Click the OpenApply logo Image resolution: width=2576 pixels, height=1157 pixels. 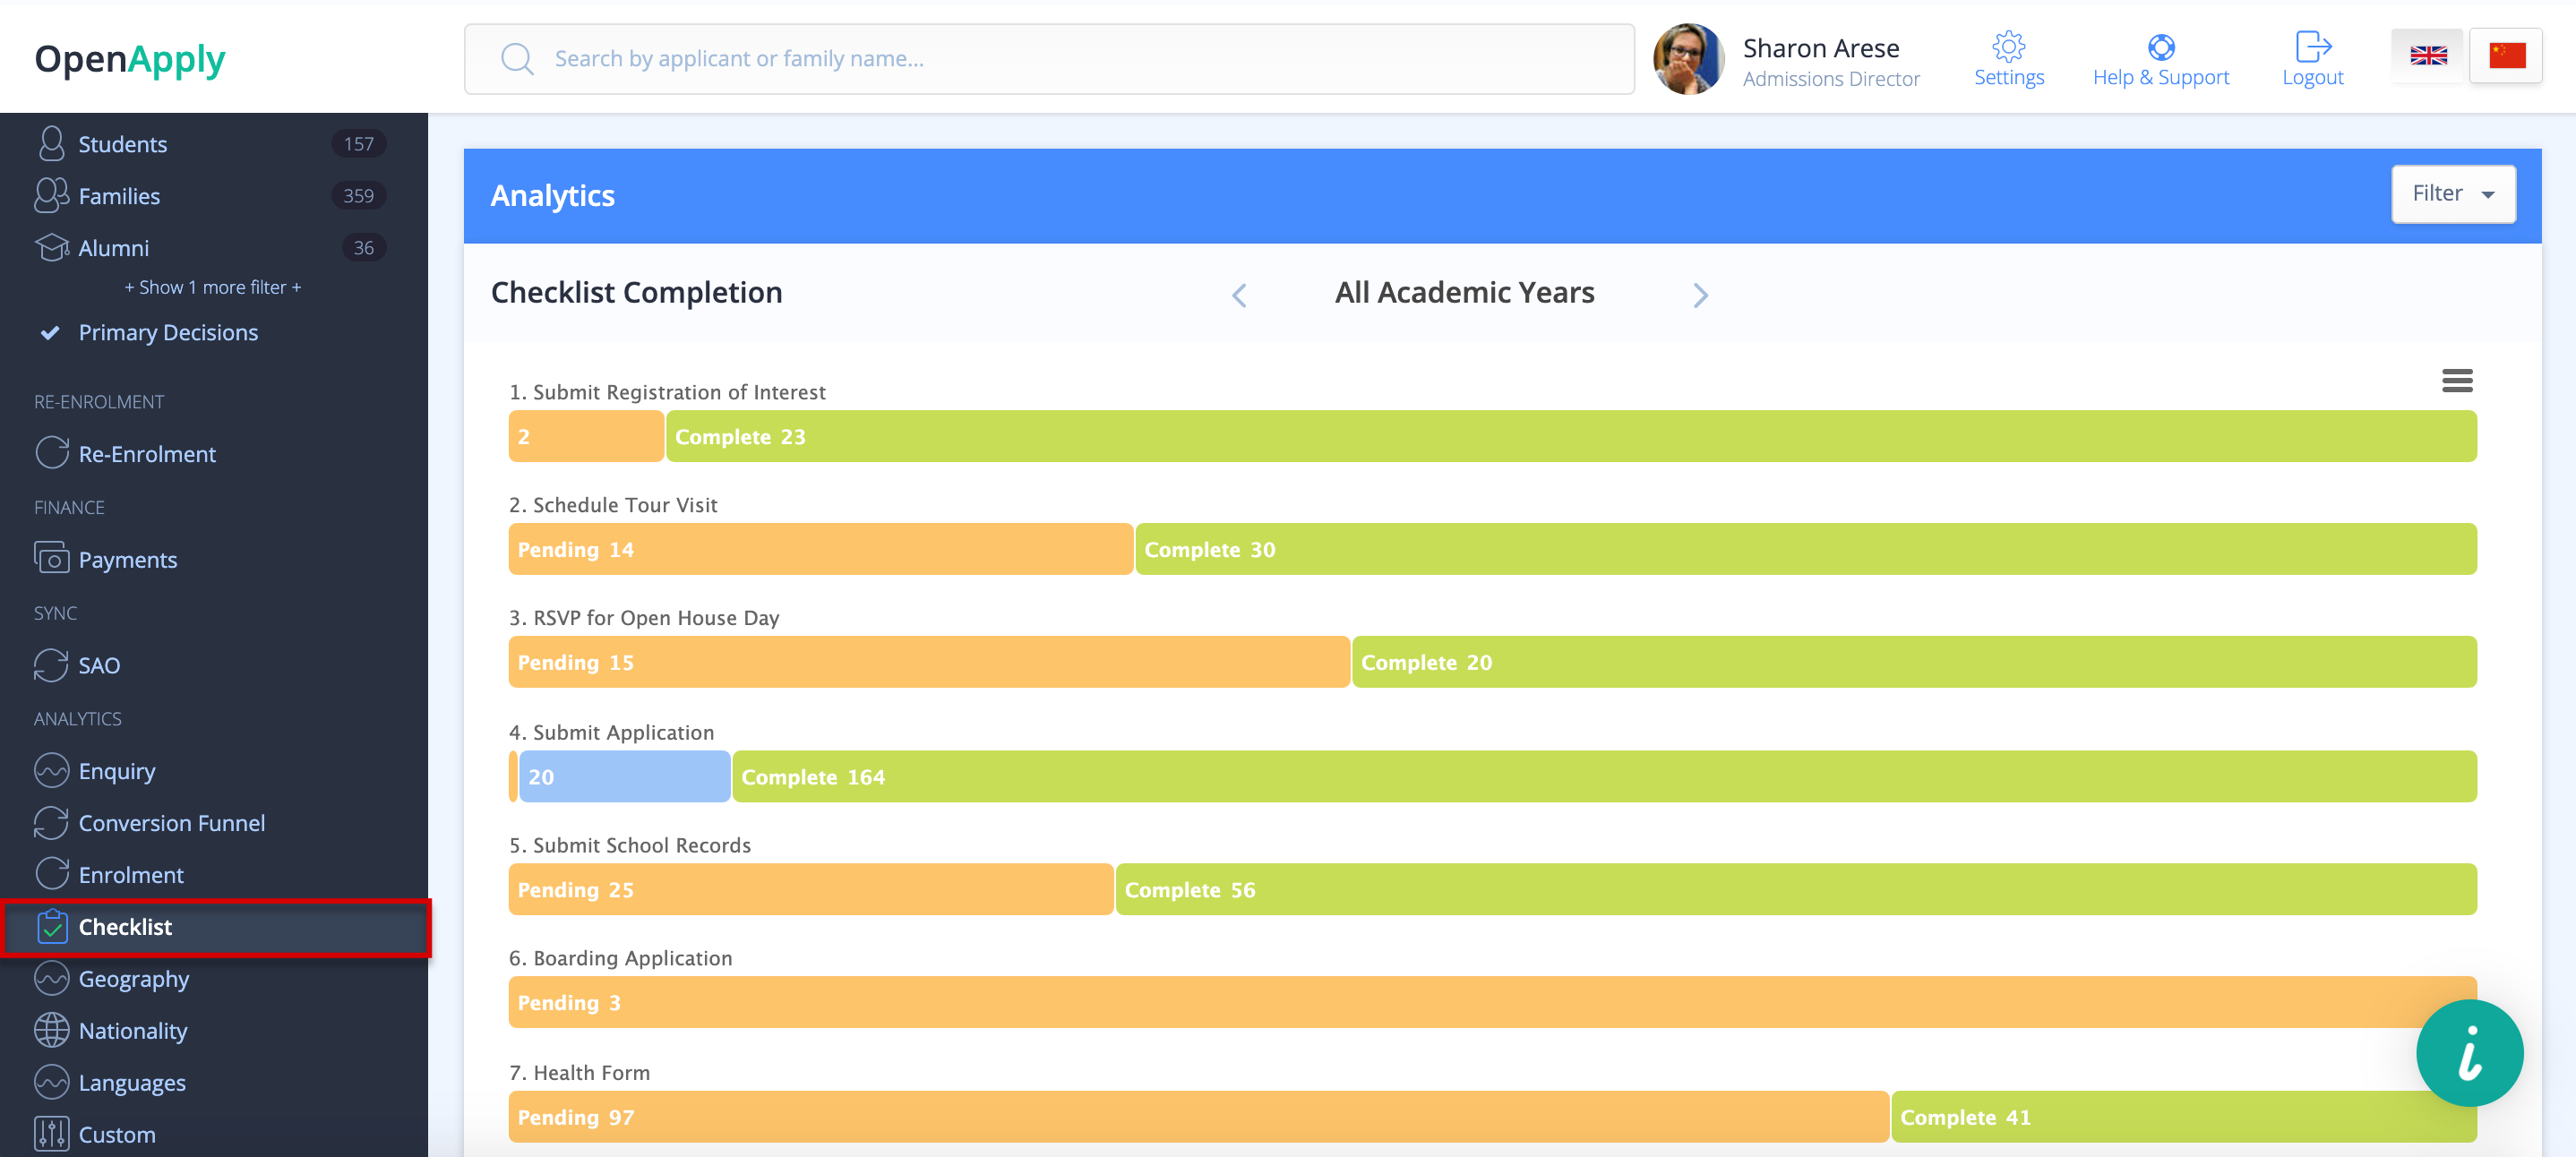tap(130, 59)
